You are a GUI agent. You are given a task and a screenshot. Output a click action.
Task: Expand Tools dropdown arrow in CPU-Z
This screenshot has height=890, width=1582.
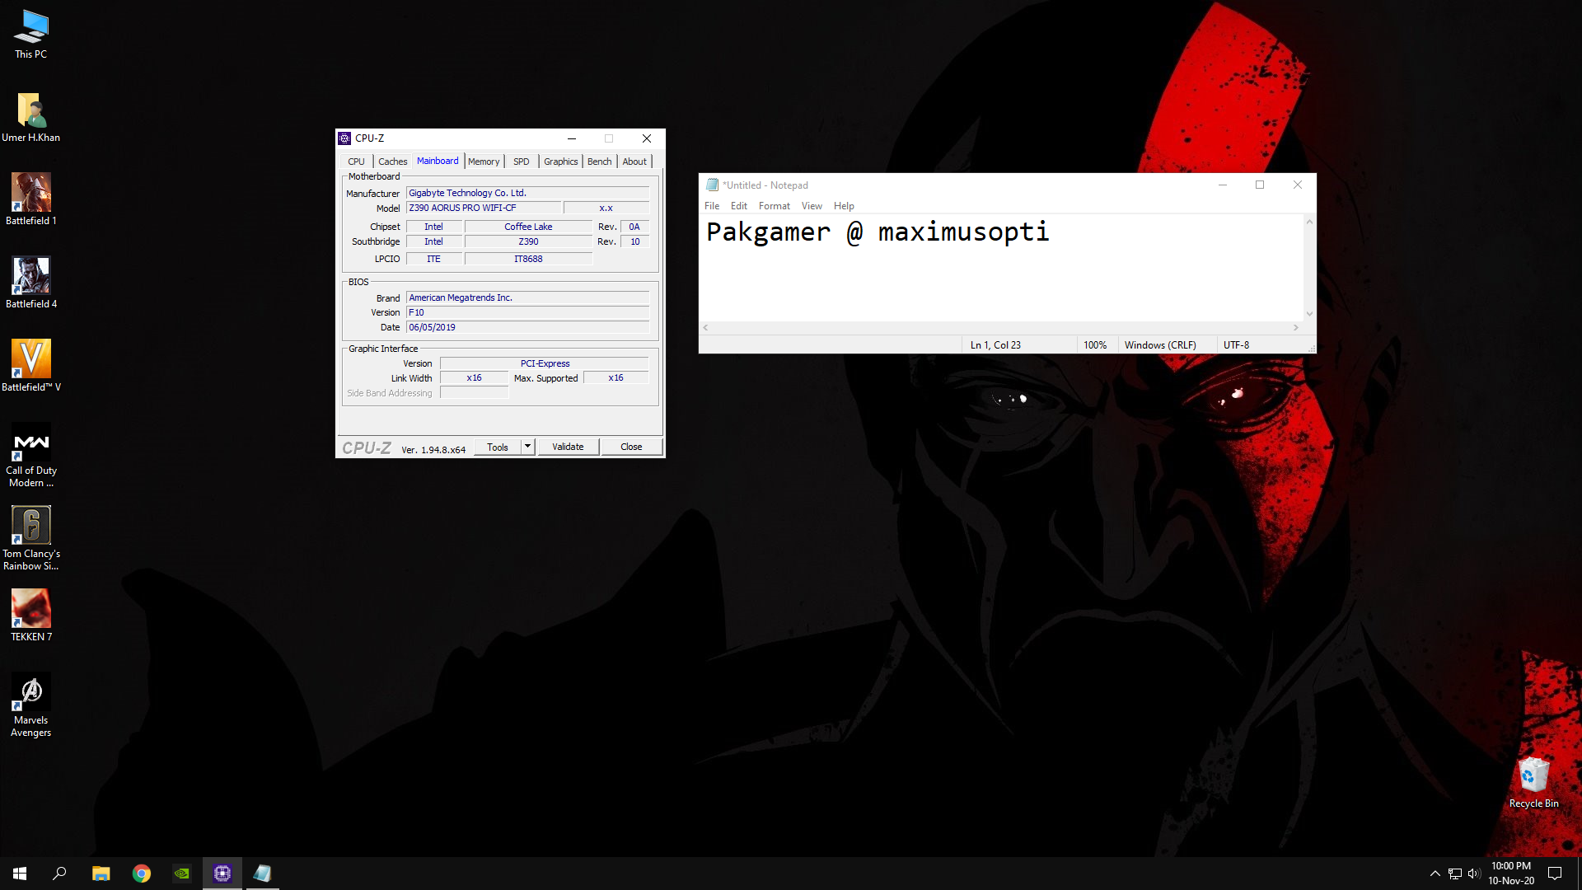528,447
